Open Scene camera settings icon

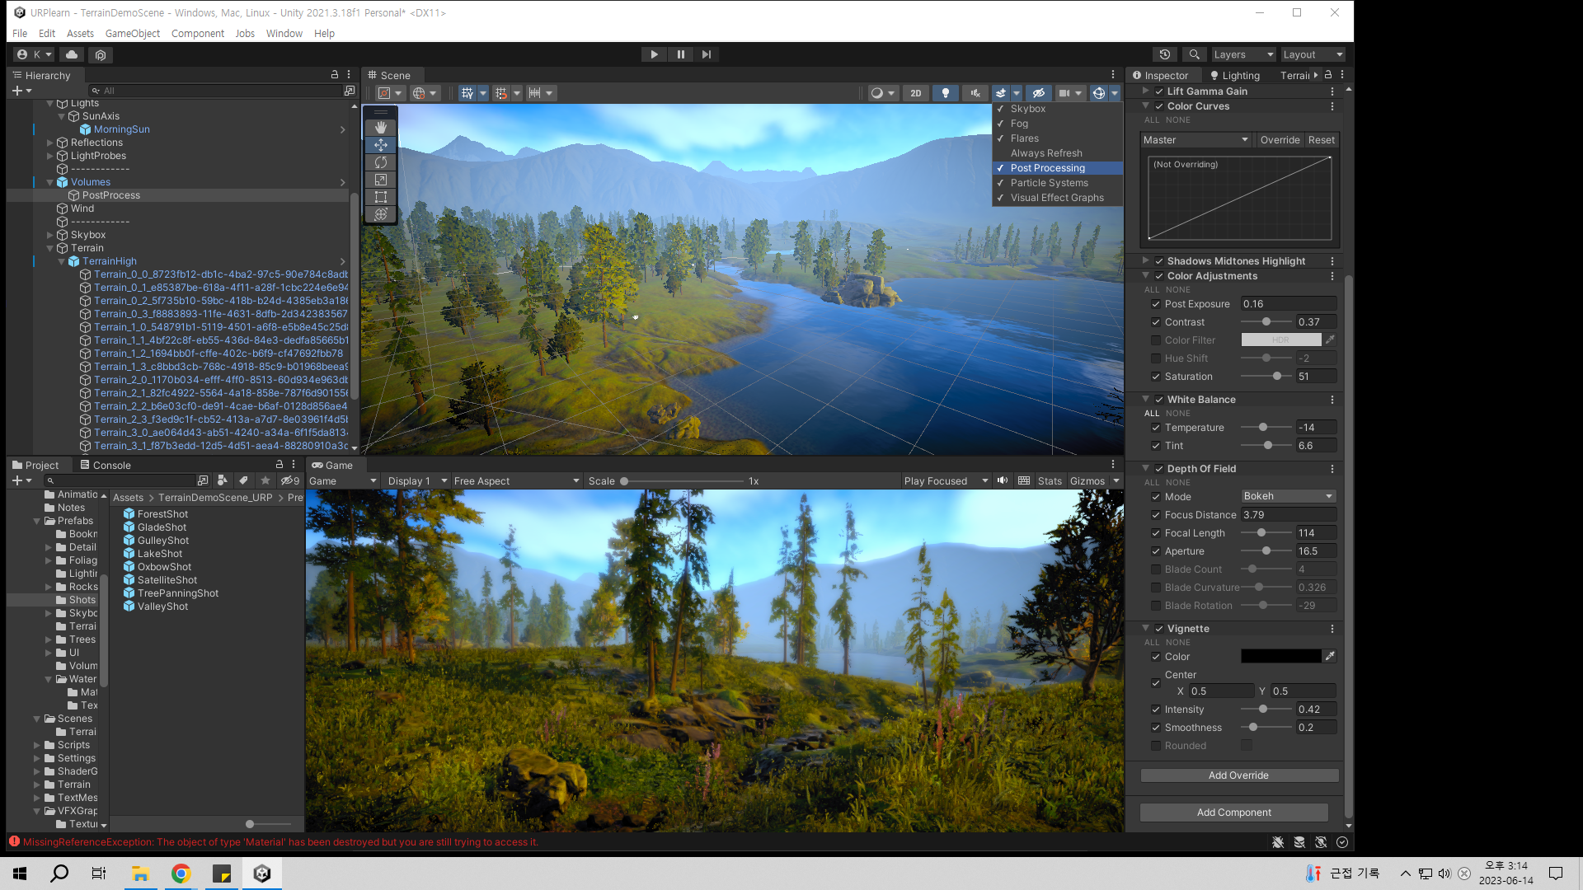point(1064,93)
